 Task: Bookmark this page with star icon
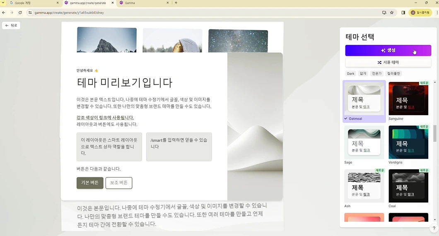pyautogui.click(x=392, y=12)
